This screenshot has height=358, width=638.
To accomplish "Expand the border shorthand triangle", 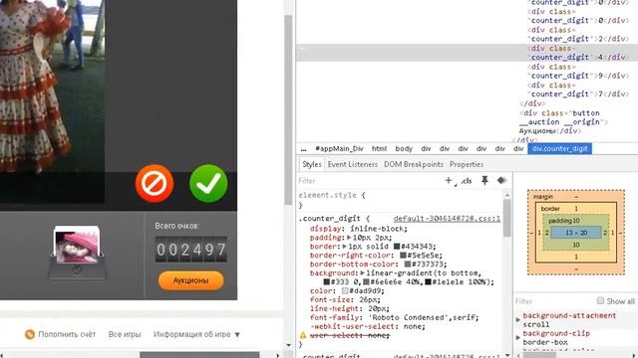I will [344, 247].
